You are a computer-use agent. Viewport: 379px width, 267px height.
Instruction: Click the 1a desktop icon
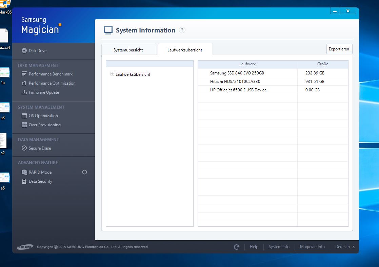click(x=4, y=76)
